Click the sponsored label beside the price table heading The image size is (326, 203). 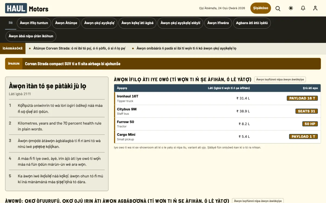click(280, 80)
